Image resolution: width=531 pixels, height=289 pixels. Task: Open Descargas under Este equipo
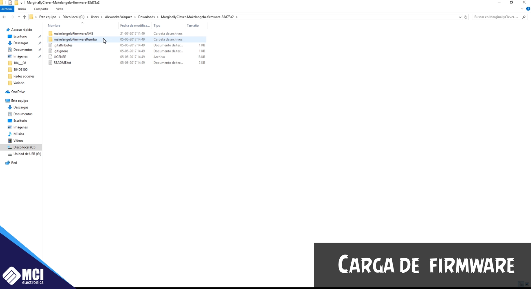click(21, 107)
